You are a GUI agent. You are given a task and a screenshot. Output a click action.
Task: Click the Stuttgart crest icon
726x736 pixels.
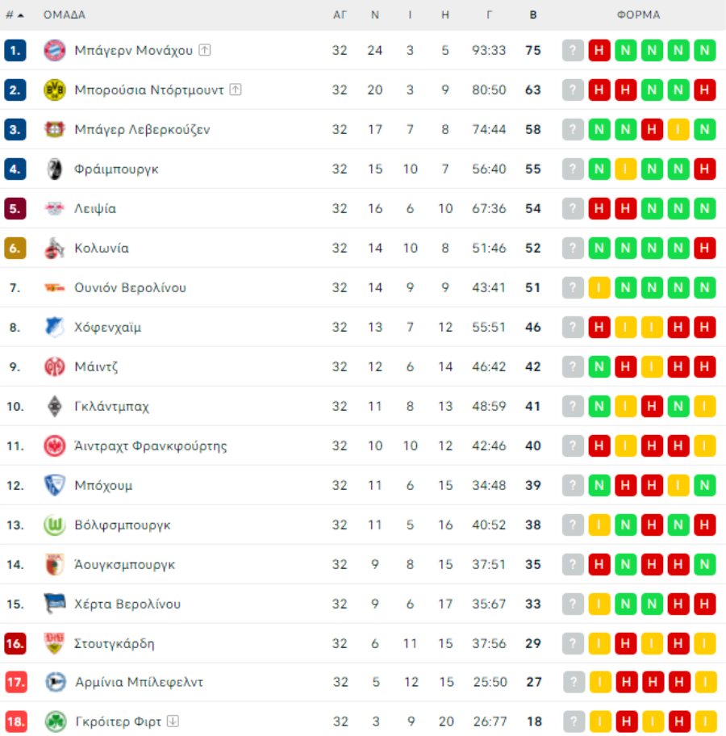(54, 643)
